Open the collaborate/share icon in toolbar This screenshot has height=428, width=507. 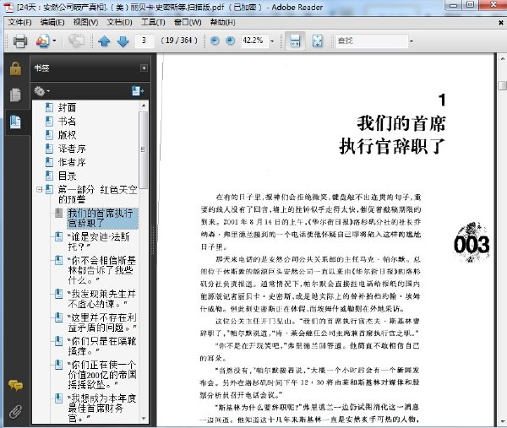[x=42, y=41]
